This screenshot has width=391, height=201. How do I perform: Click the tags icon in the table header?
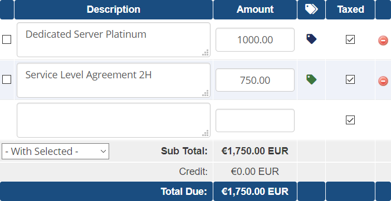click(311, 9)
